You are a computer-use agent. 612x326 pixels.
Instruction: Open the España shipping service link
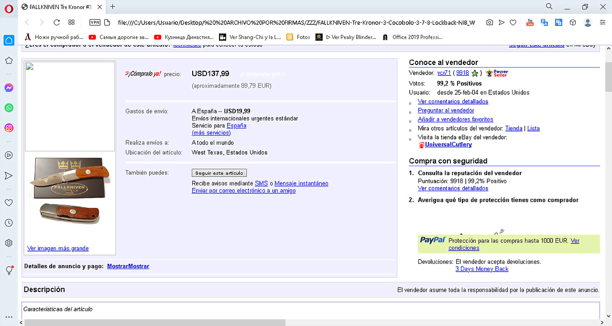point(236,126)
